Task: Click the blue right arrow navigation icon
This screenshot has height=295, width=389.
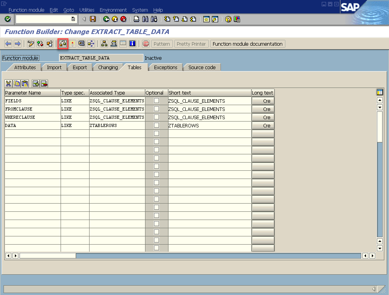Action: [18, 44]
